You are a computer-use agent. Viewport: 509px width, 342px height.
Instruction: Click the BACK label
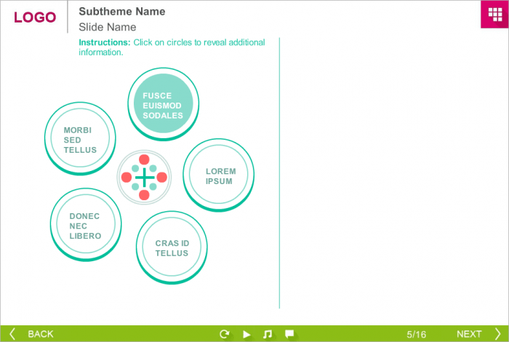click(x=41, y=334)
